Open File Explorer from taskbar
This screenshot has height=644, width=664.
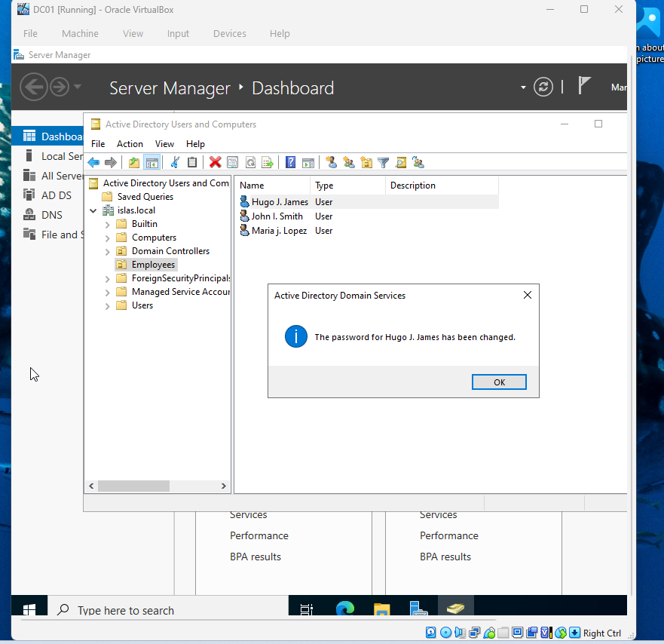(381, 609)
